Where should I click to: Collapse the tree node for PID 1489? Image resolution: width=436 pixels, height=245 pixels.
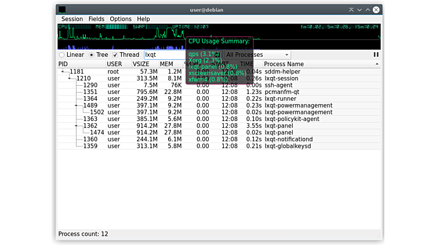pyautogui.click(x=76, y=105)
